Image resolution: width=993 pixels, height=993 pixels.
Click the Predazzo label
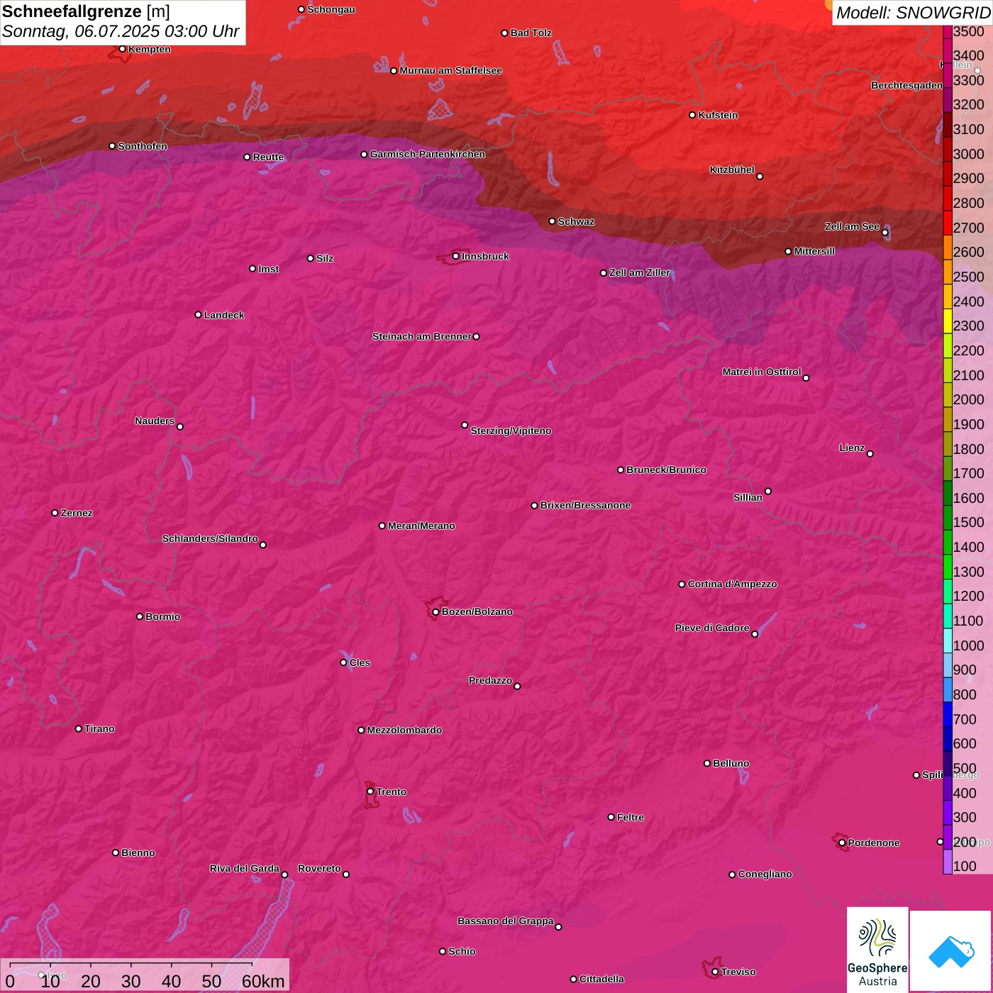point(490,681)
